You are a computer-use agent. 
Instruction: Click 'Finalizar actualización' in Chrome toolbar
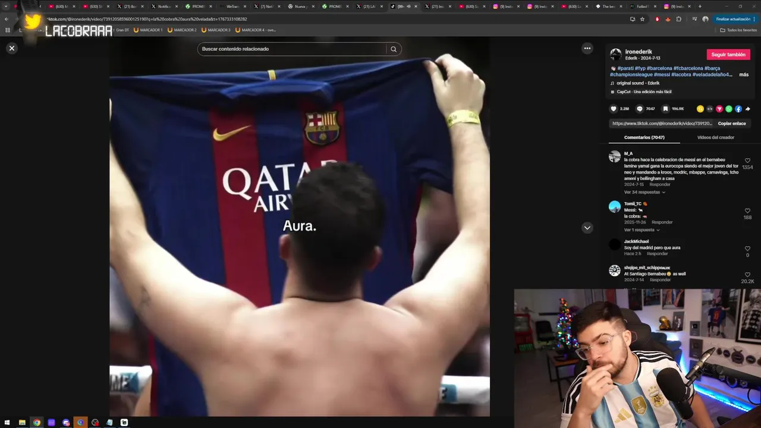point(736,19)
